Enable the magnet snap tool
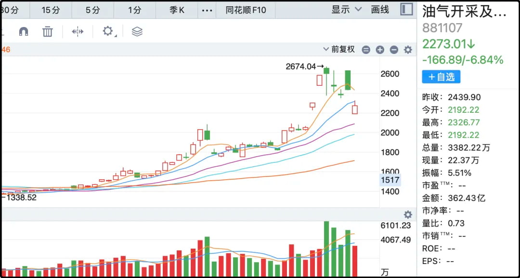 pos(24,31)
